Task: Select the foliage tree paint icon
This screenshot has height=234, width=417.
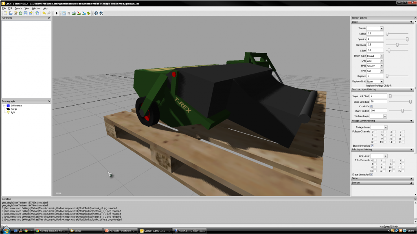Action: point(88,13)
